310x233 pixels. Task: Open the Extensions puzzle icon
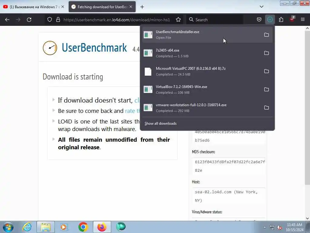coord(281,20)
